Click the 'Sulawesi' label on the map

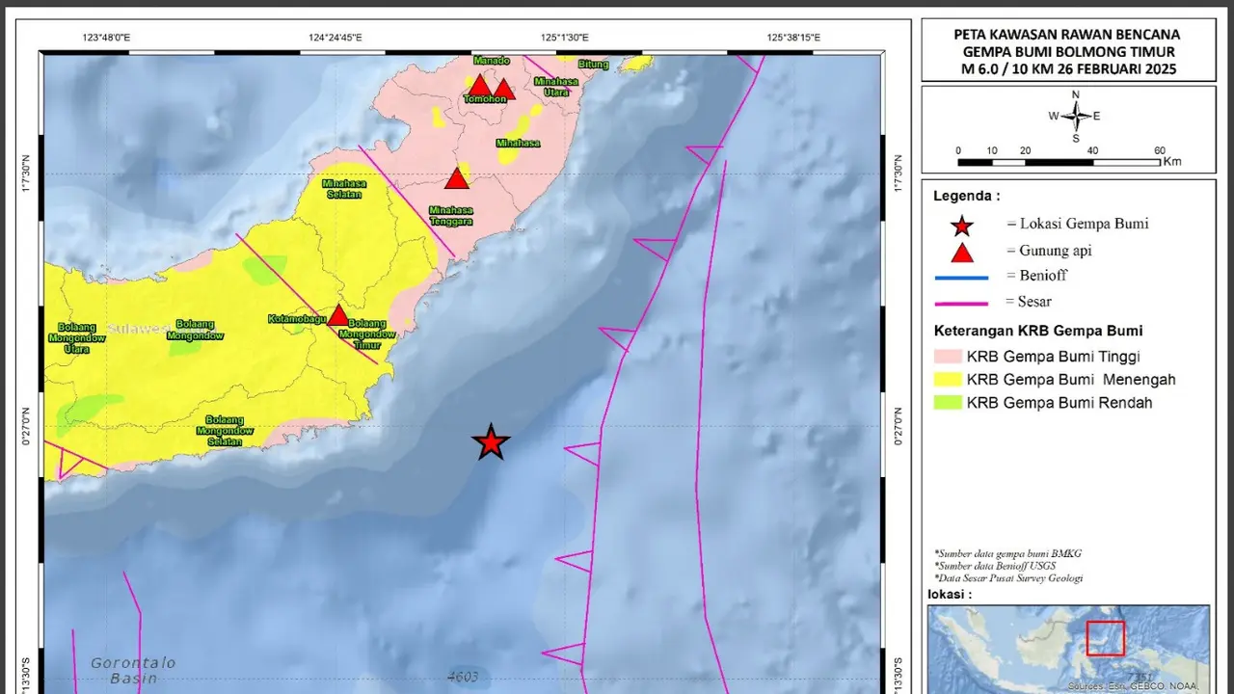(137, 328)
